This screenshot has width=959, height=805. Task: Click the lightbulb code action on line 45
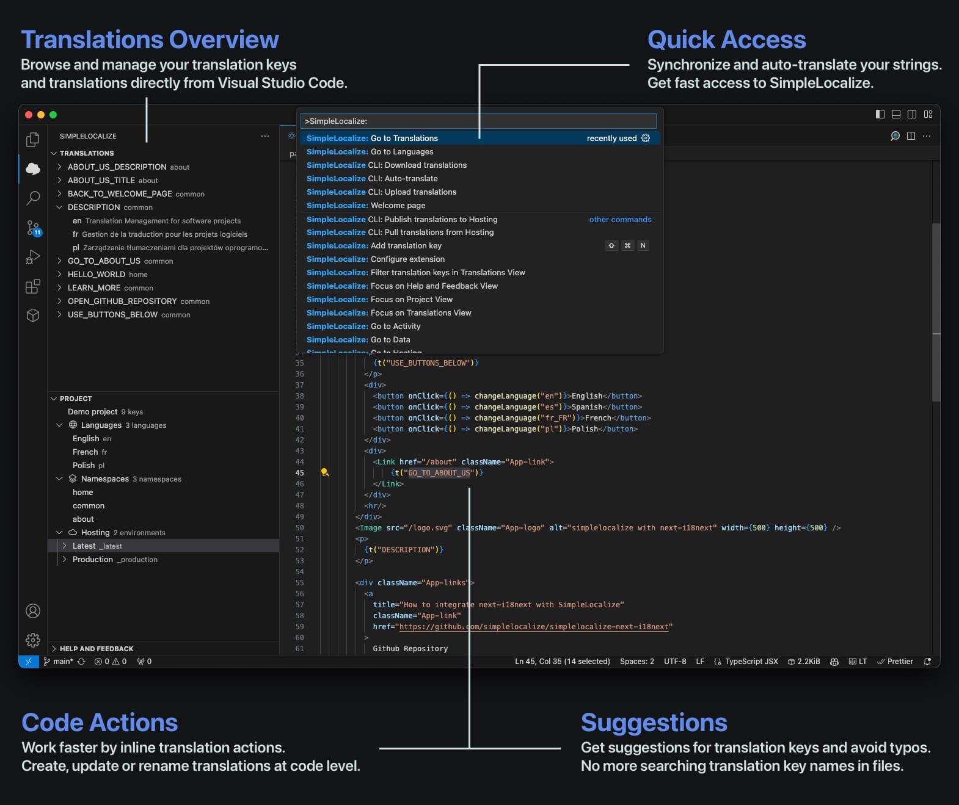pos(324,472)
